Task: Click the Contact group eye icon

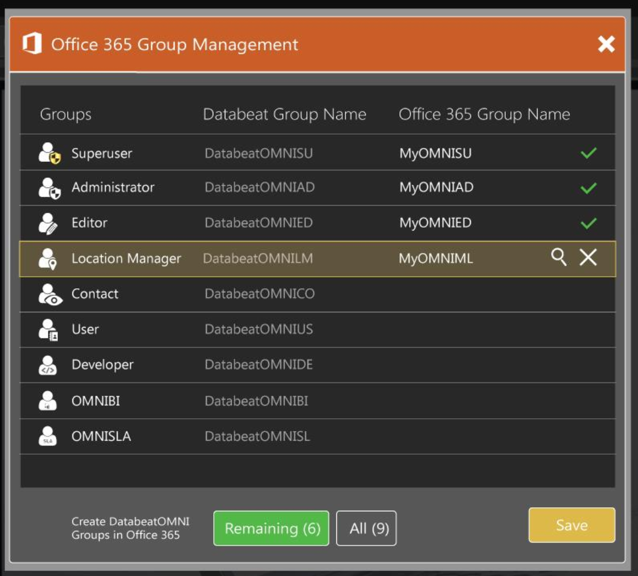Action: pyautogui.click(x=50, y=294)
